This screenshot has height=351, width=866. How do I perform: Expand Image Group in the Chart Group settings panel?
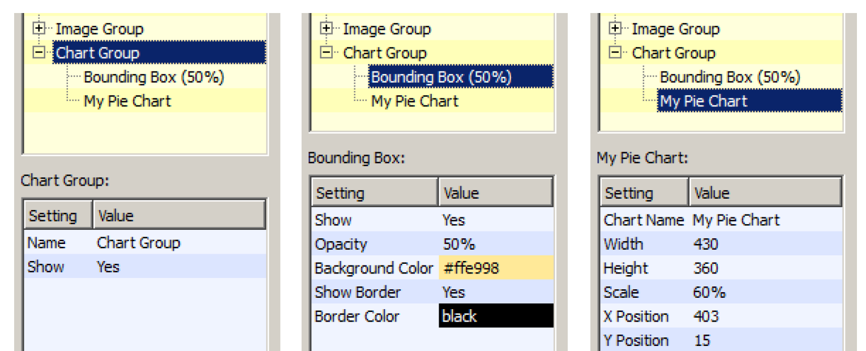pos(39,29)
